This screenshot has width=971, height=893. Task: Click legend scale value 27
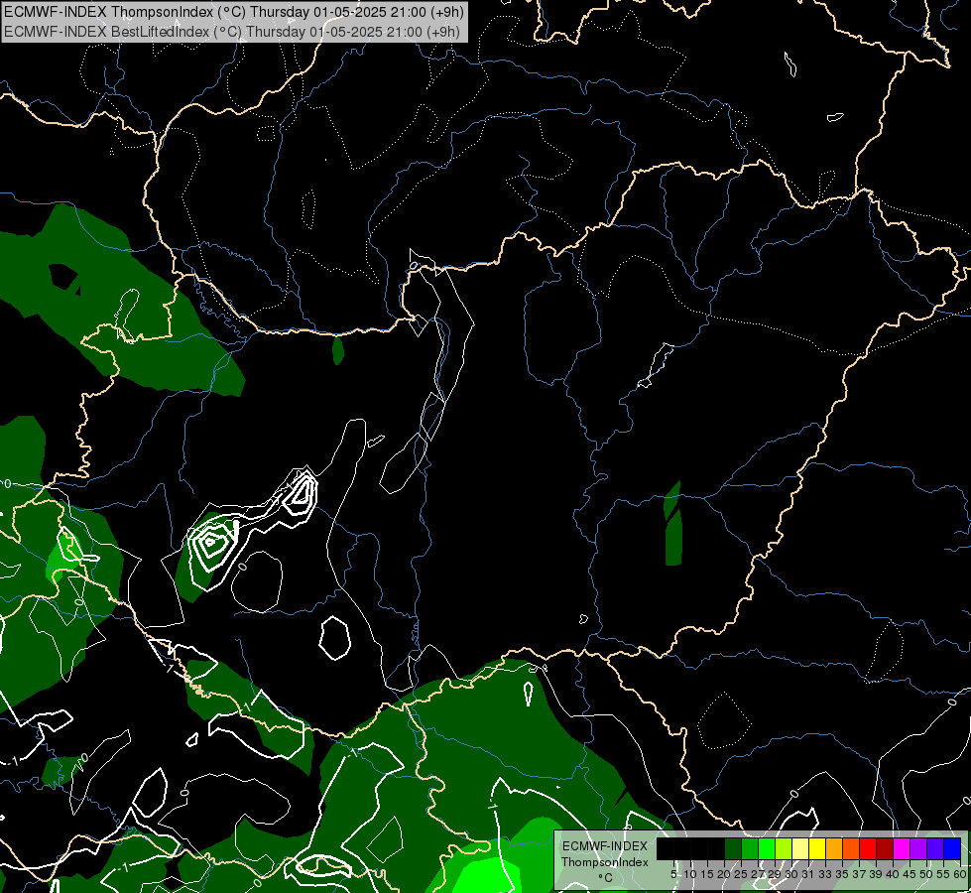pos(758,874)
